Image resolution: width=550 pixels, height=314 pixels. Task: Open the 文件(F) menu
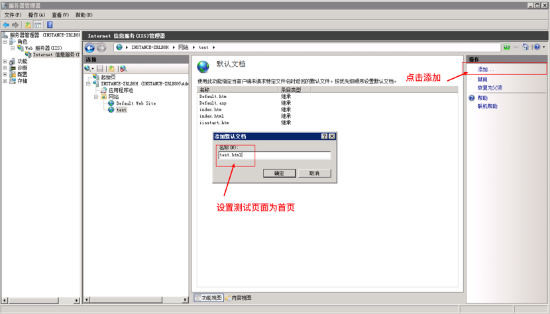coord(13,15)
